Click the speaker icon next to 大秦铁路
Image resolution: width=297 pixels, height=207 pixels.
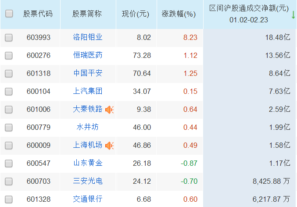109,110
